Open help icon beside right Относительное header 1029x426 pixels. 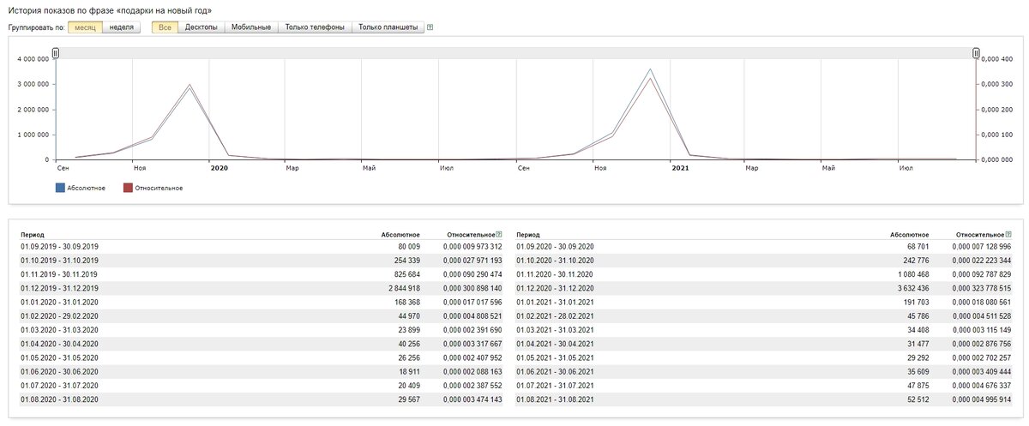1008,234
